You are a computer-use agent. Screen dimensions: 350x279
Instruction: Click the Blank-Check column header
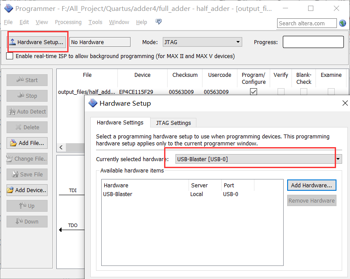click(304, 78)
